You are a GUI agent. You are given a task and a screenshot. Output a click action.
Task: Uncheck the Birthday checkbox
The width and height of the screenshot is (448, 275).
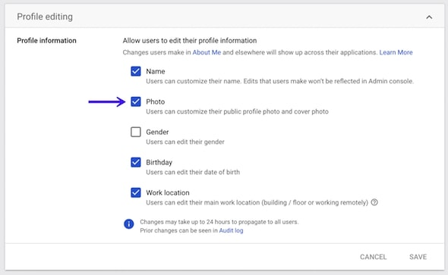tap(136, 162)
